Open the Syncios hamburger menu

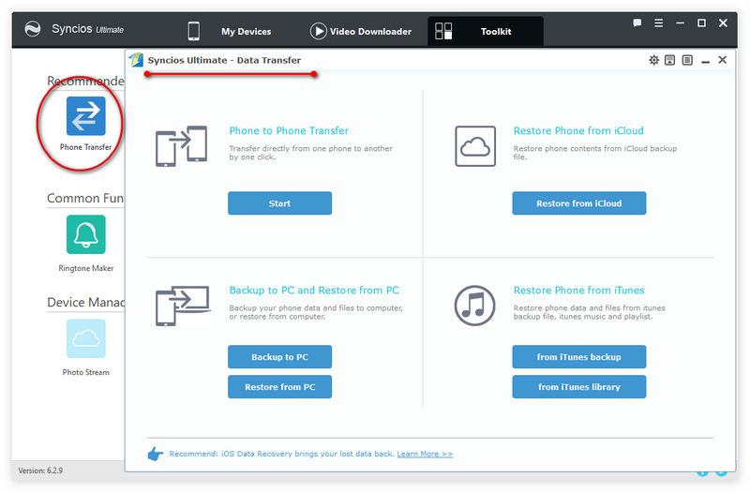[x=659, y=22]
